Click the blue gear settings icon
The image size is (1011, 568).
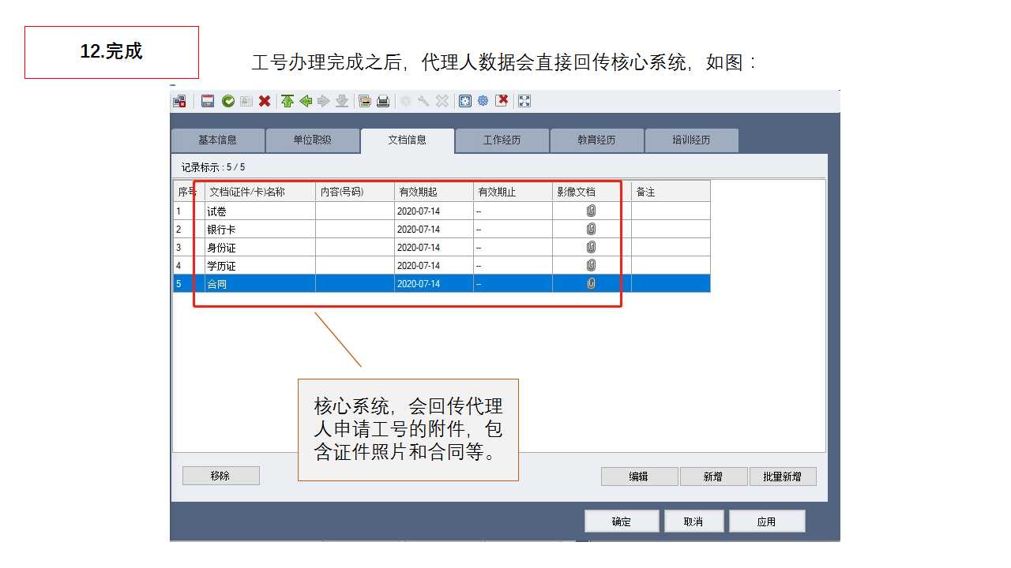(x=483, y=101)
